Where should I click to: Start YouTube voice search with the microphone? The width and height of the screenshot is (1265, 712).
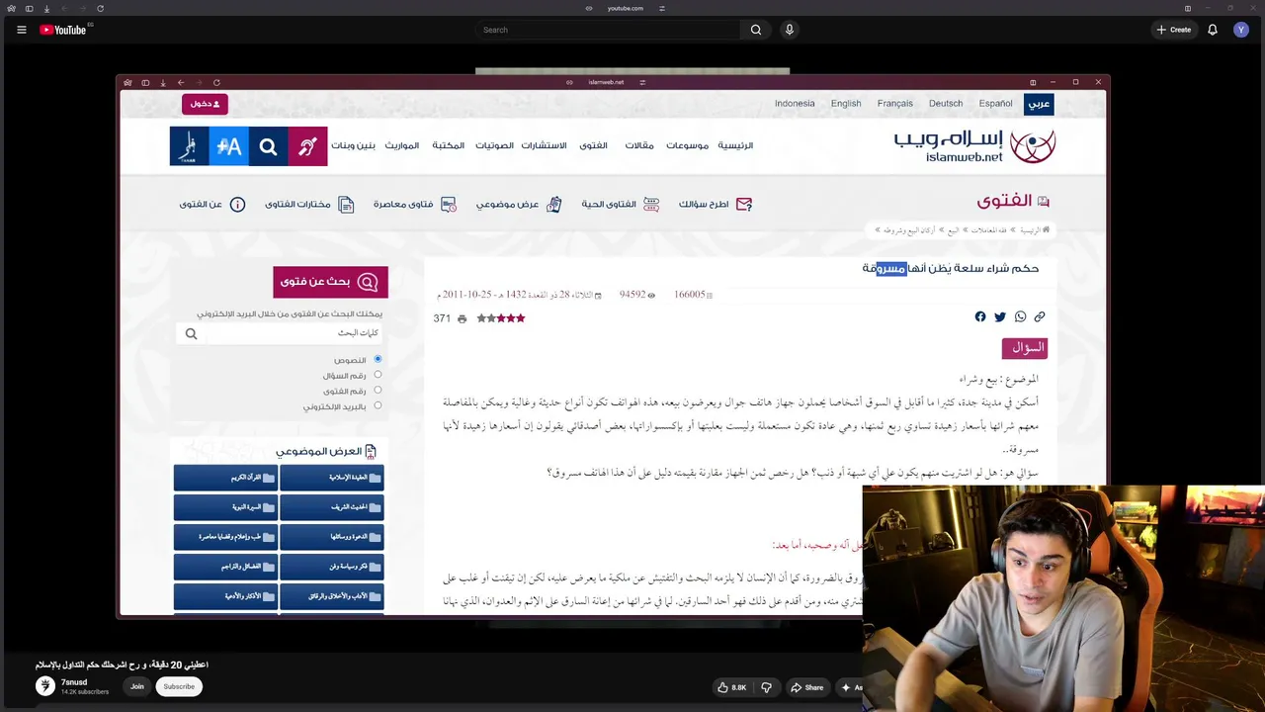click(790, 30)
